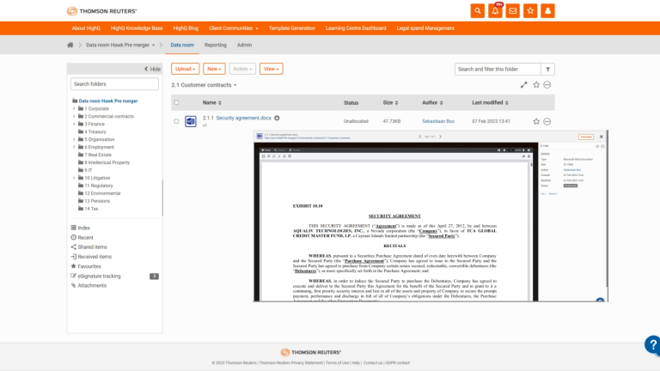Image resolution: width=660 pixels, height=371 pixels.
Task: Toggle the select-all checkbox in table header
Action: pos(177,102)
